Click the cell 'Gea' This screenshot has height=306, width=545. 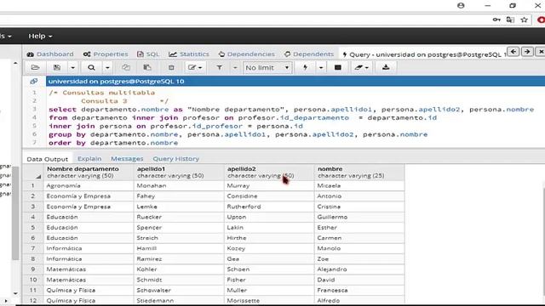click(269, 258)
